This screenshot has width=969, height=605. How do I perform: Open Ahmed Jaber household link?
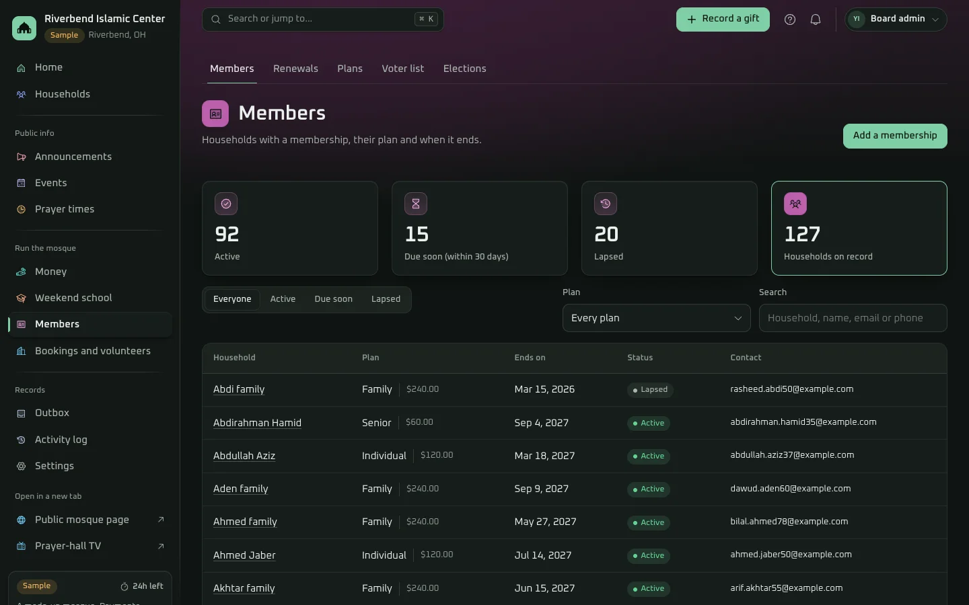(244, 555)
